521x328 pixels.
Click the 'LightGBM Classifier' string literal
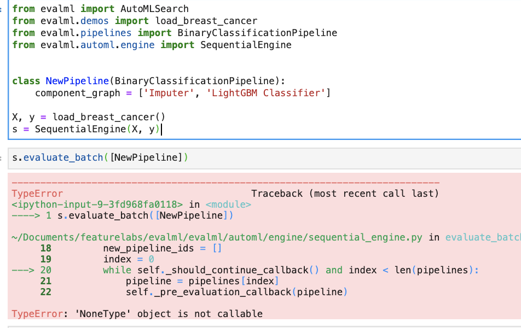pos(266,93)
